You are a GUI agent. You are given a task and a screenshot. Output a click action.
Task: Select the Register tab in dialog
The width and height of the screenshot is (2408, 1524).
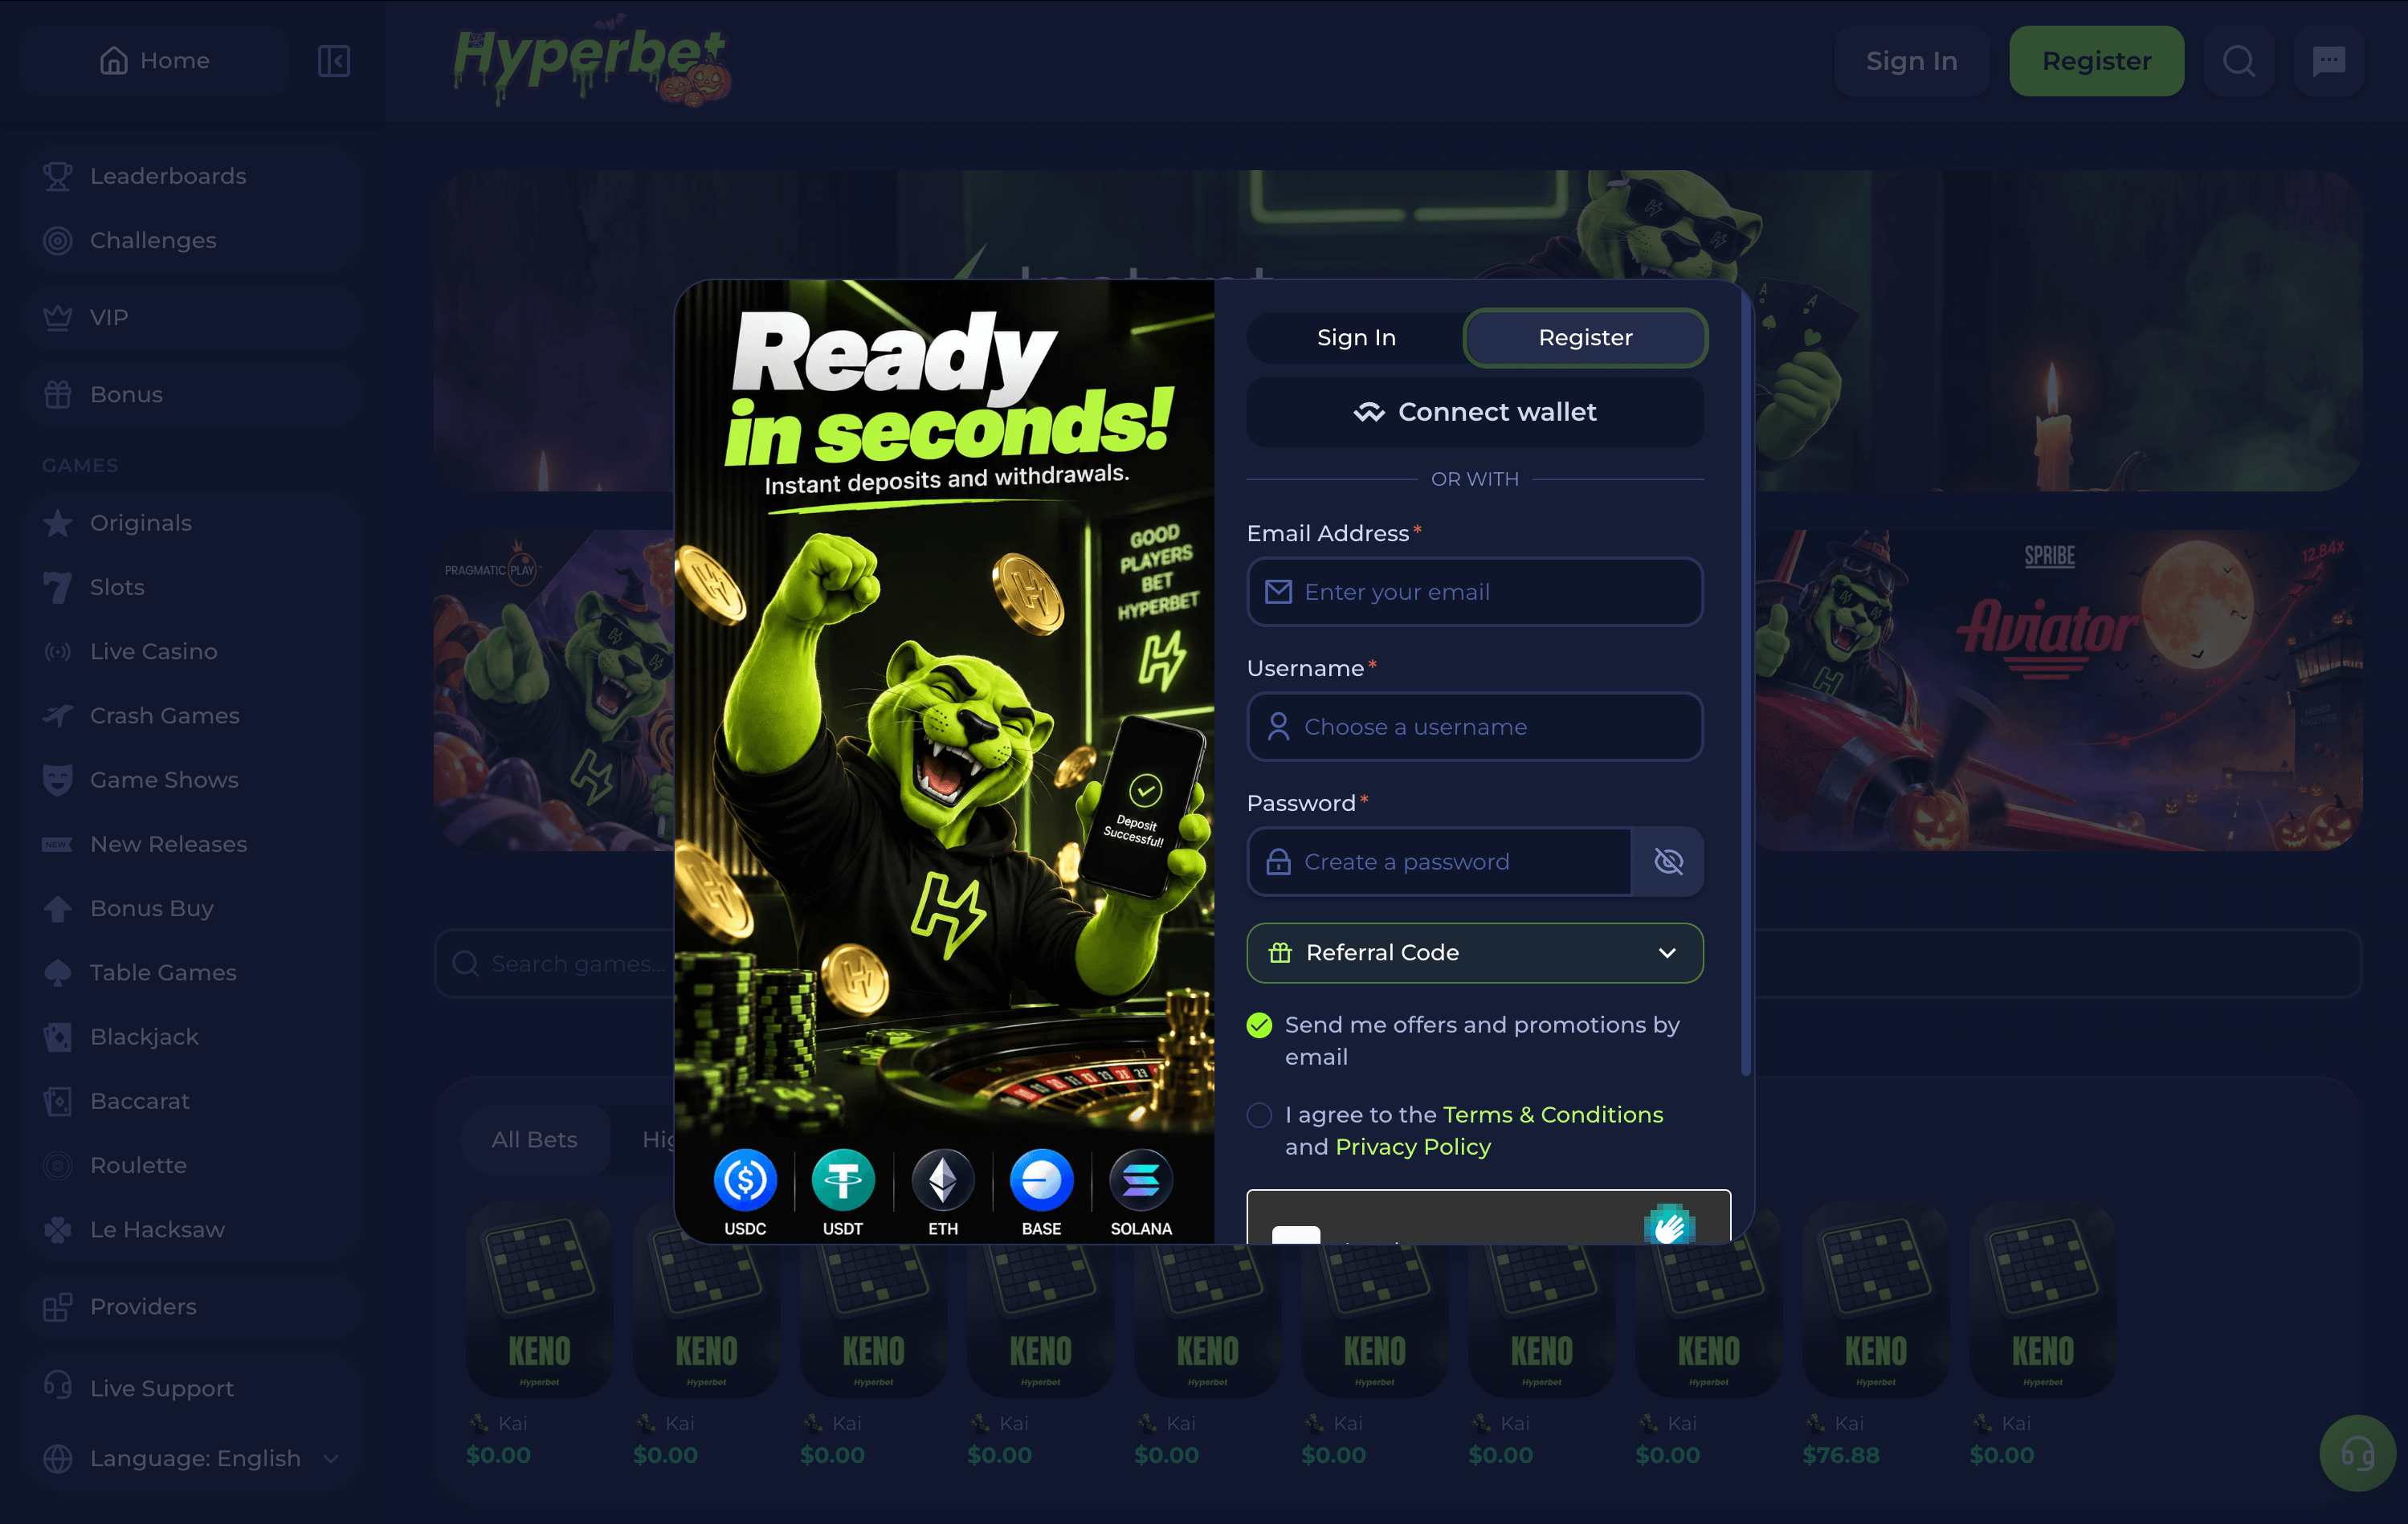click(1585, 338)
